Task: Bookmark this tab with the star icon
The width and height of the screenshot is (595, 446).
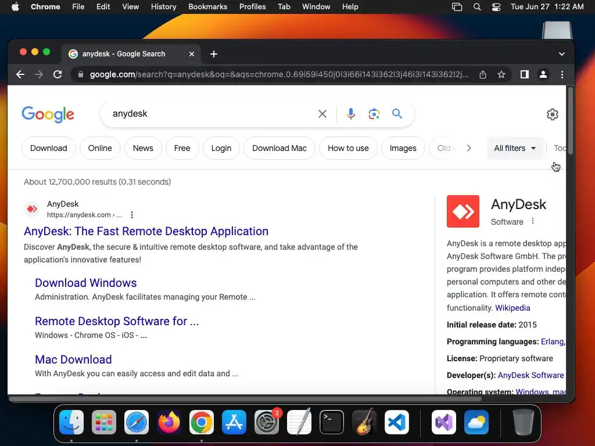Action: [501, 74]
